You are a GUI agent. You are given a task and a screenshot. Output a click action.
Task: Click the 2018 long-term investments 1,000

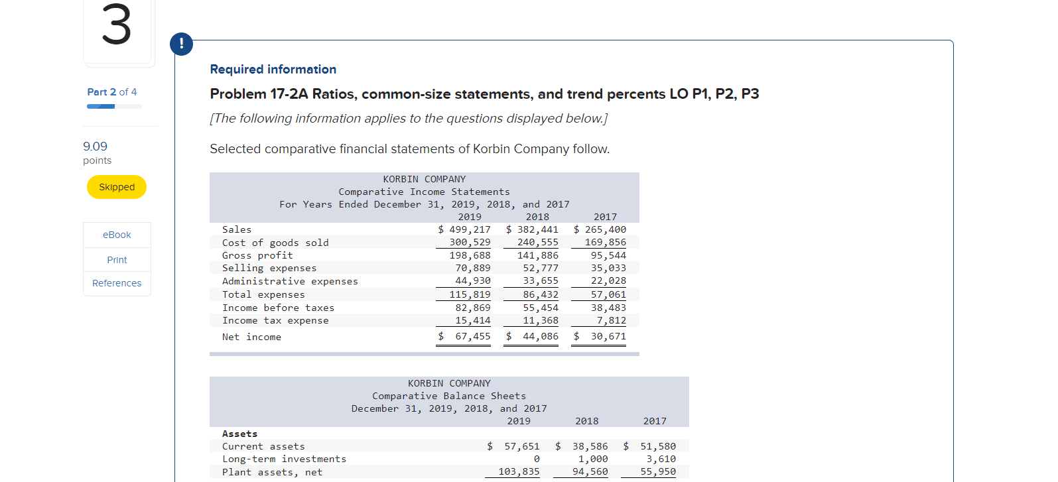(x=593, y=459)
